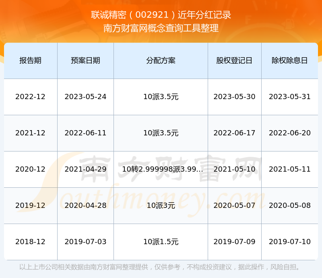Click the 10派3元 plan cell
322x278 pixels.
(161, 205)
